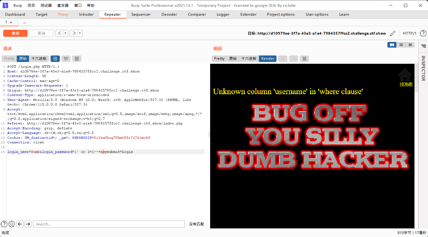Expand the back history dropdown arrow
Viewport: 428px width, 237px height.
[65, 33]
